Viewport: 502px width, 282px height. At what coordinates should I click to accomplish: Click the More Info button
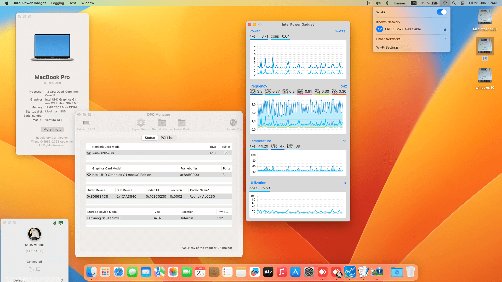(52, 129)
